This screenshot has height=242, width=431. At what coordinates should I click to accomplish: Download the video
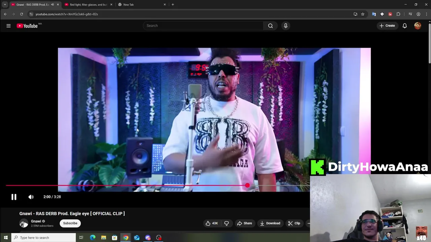pyautogui.click(x=270, y=223)
